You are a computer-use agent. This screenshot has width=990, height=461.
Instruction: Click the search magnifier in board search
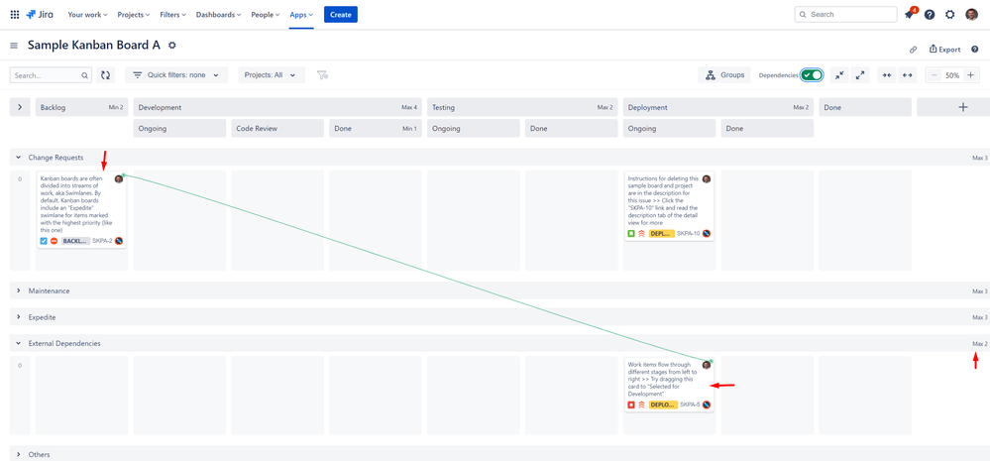coord(84,75)
